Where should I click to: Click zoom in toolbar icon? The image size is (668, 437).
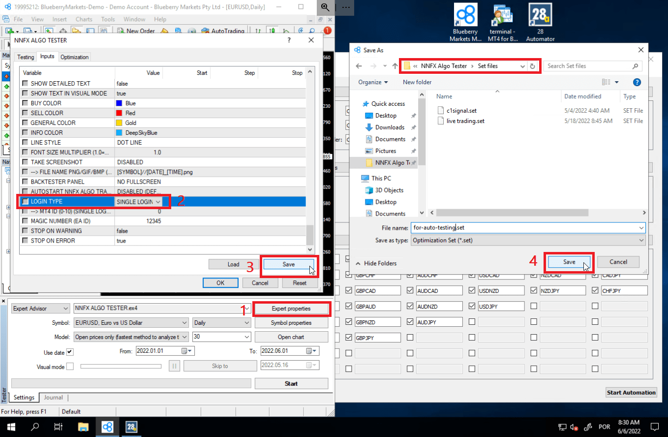(x=300, y=31)
